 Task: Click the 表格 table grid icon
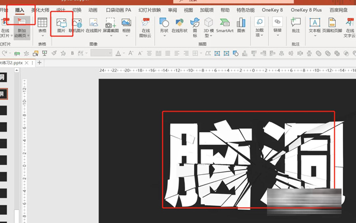coord(42,23)
